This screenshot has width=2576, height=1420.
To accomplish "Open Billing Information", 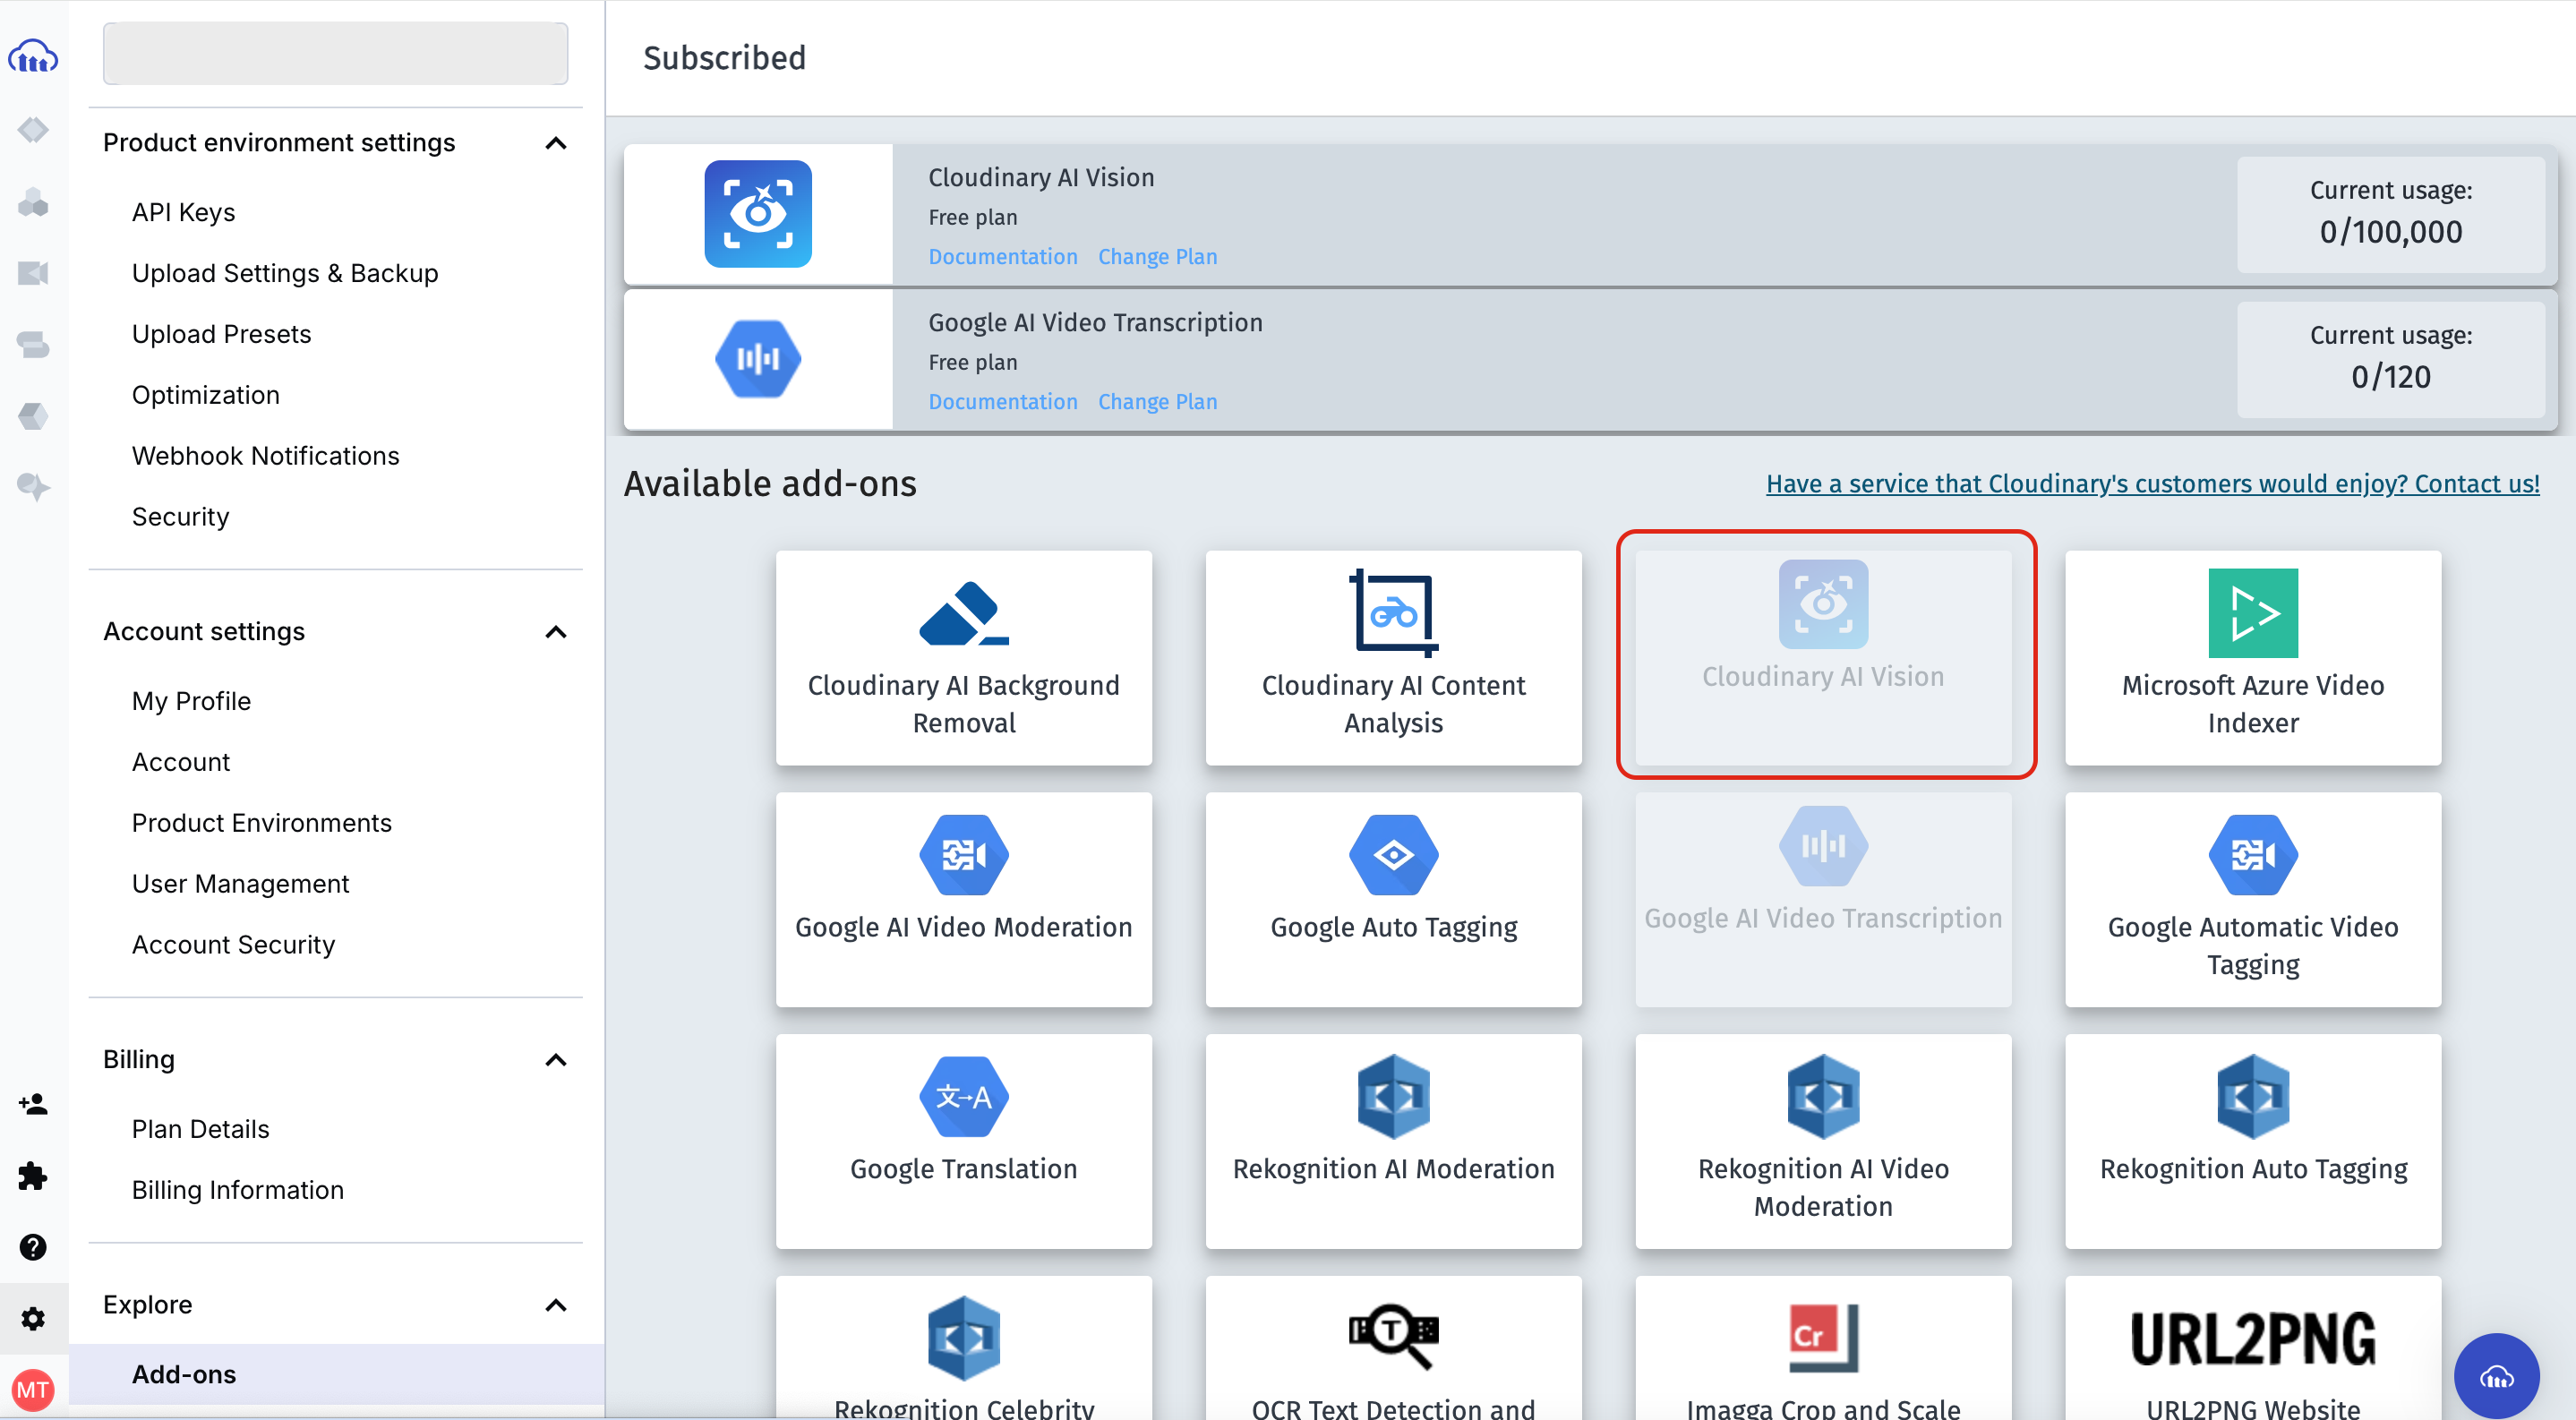I will point(237,1190).
